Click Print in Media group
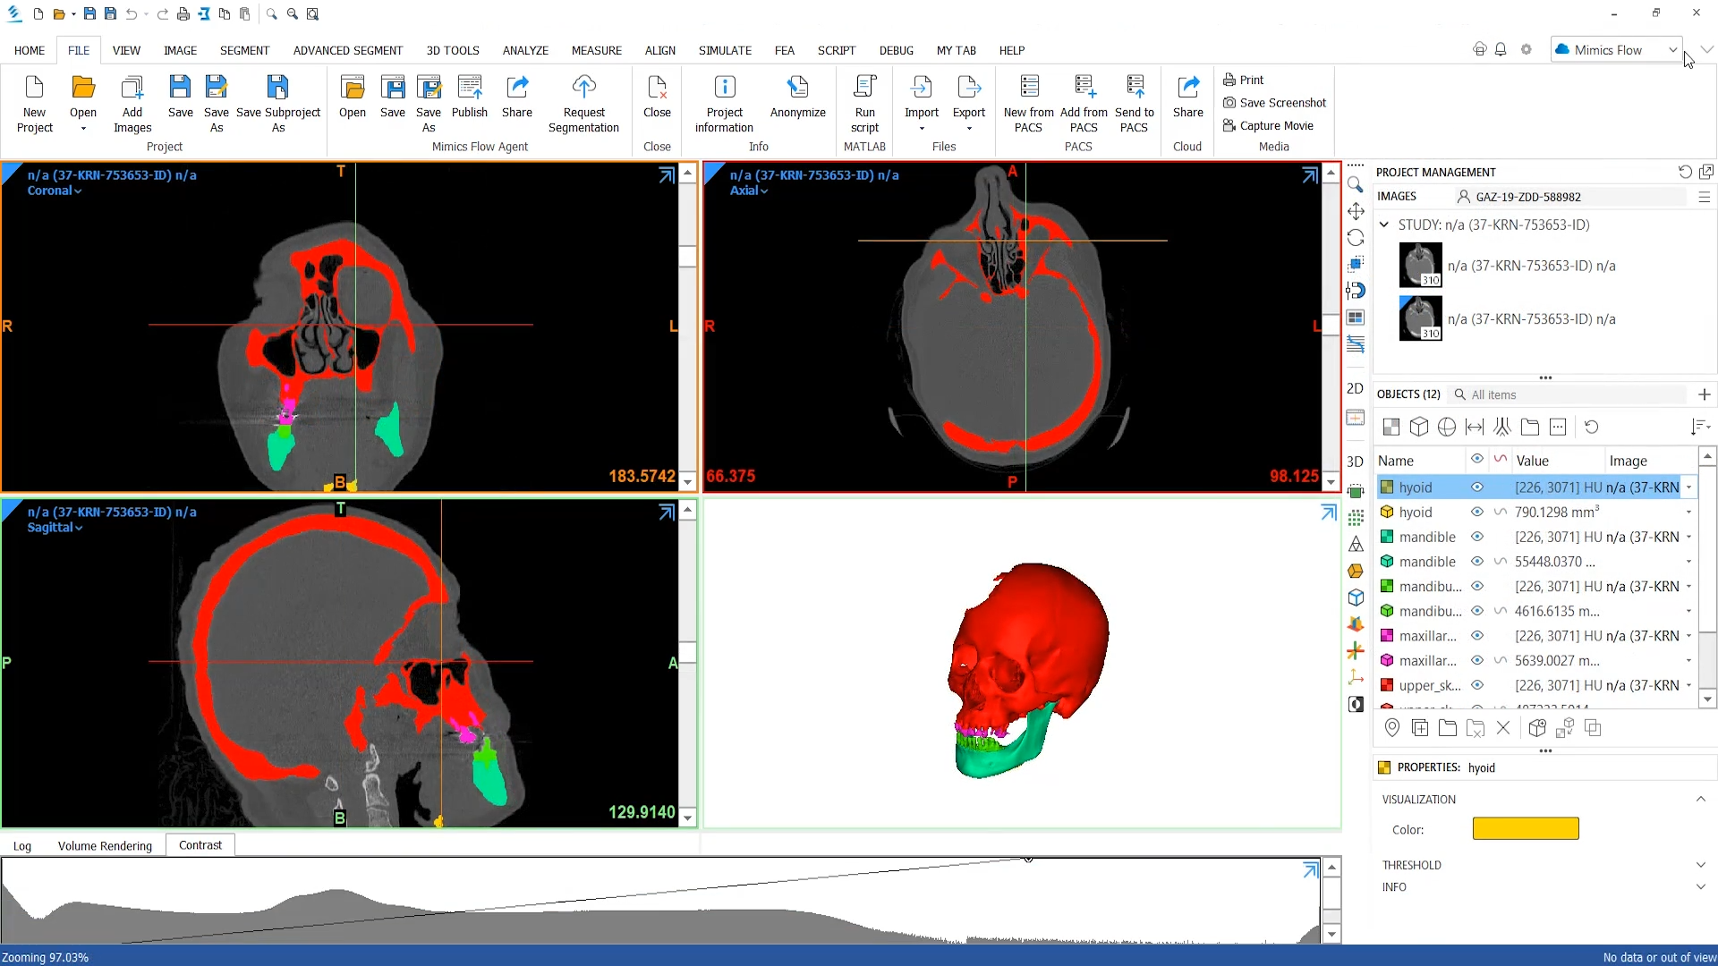The image size is (1718, 966). [1243, 80]
